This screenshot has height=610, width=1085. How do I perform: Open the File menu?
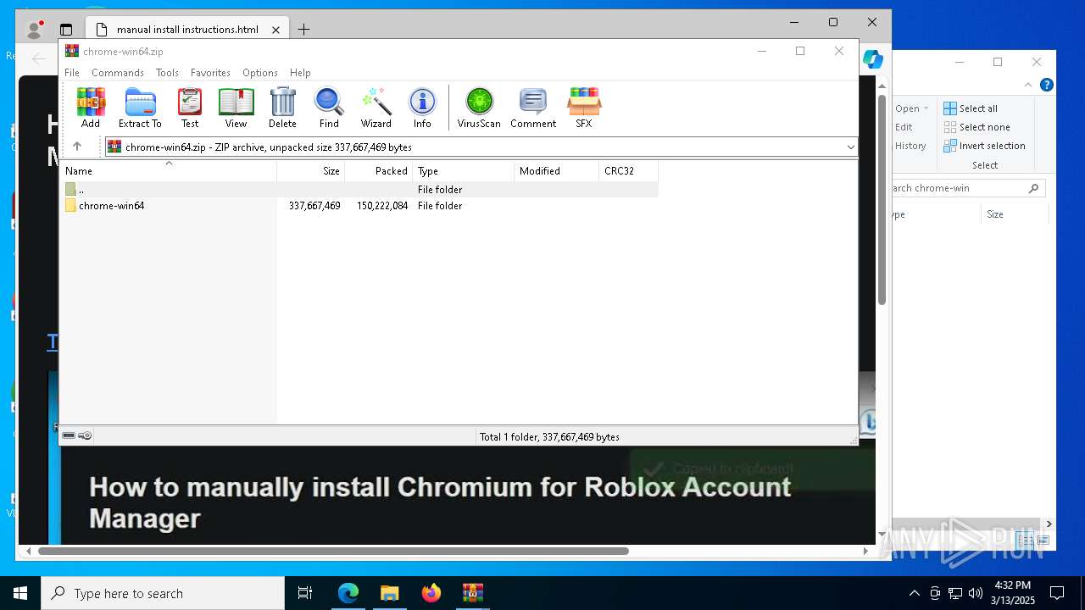pos(72,73)
